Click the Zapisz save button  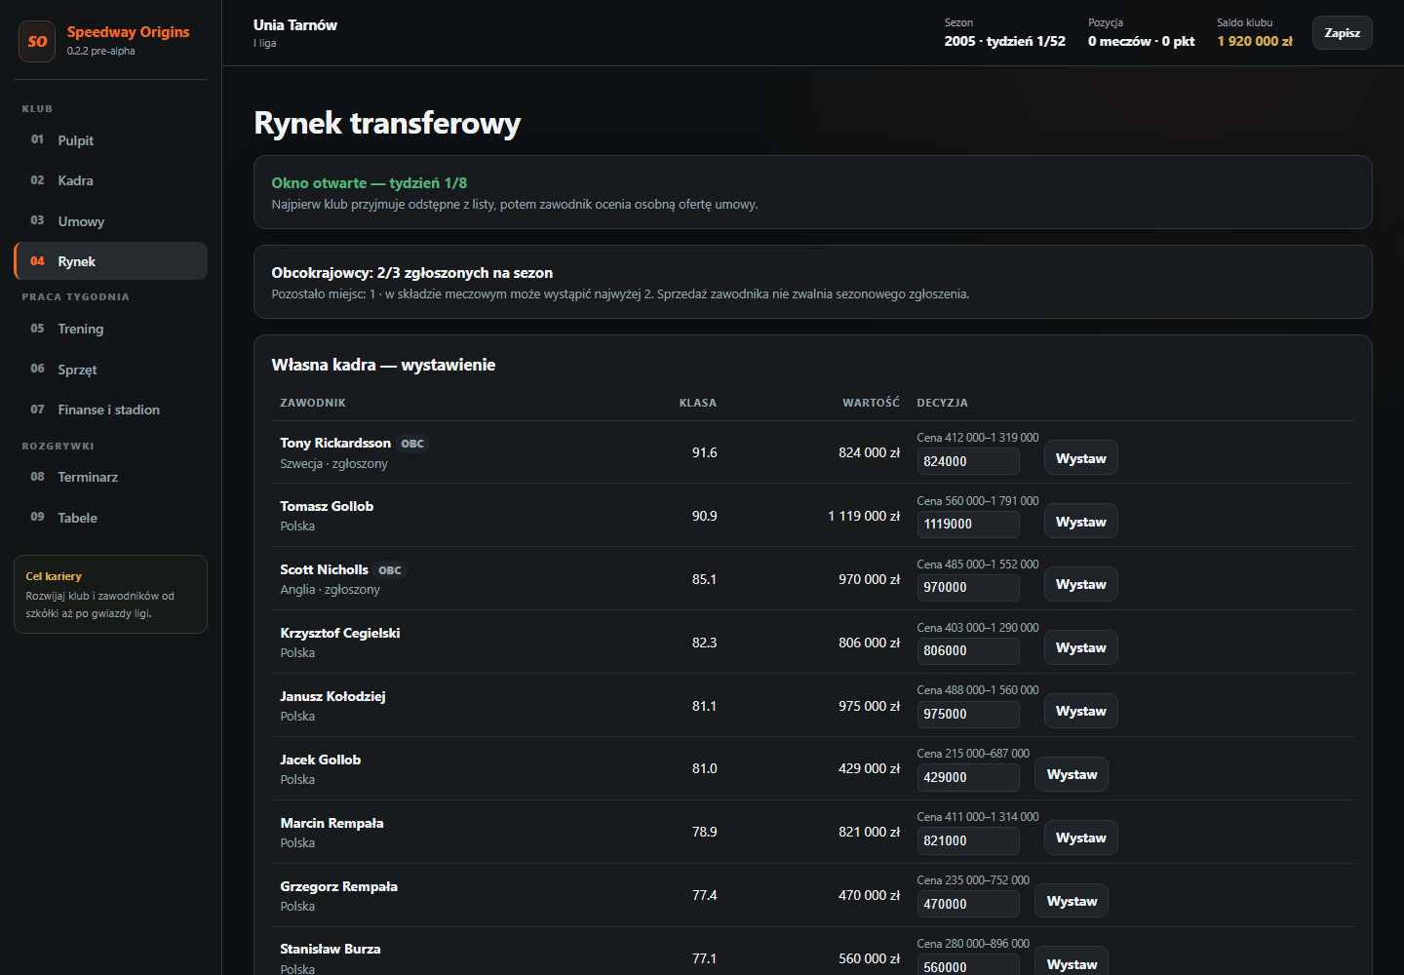pyautogui.click(x=1342, y=33)
